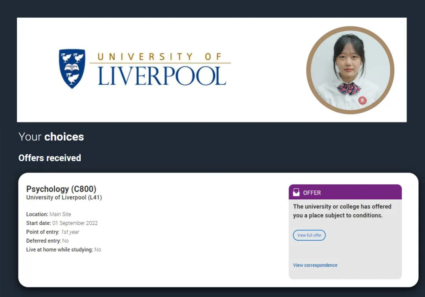Click the Psychology (C800) course title

coord(61,189)
